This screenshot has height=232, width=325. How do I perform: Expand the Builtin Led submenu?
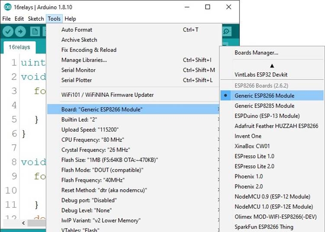(133, 119)
